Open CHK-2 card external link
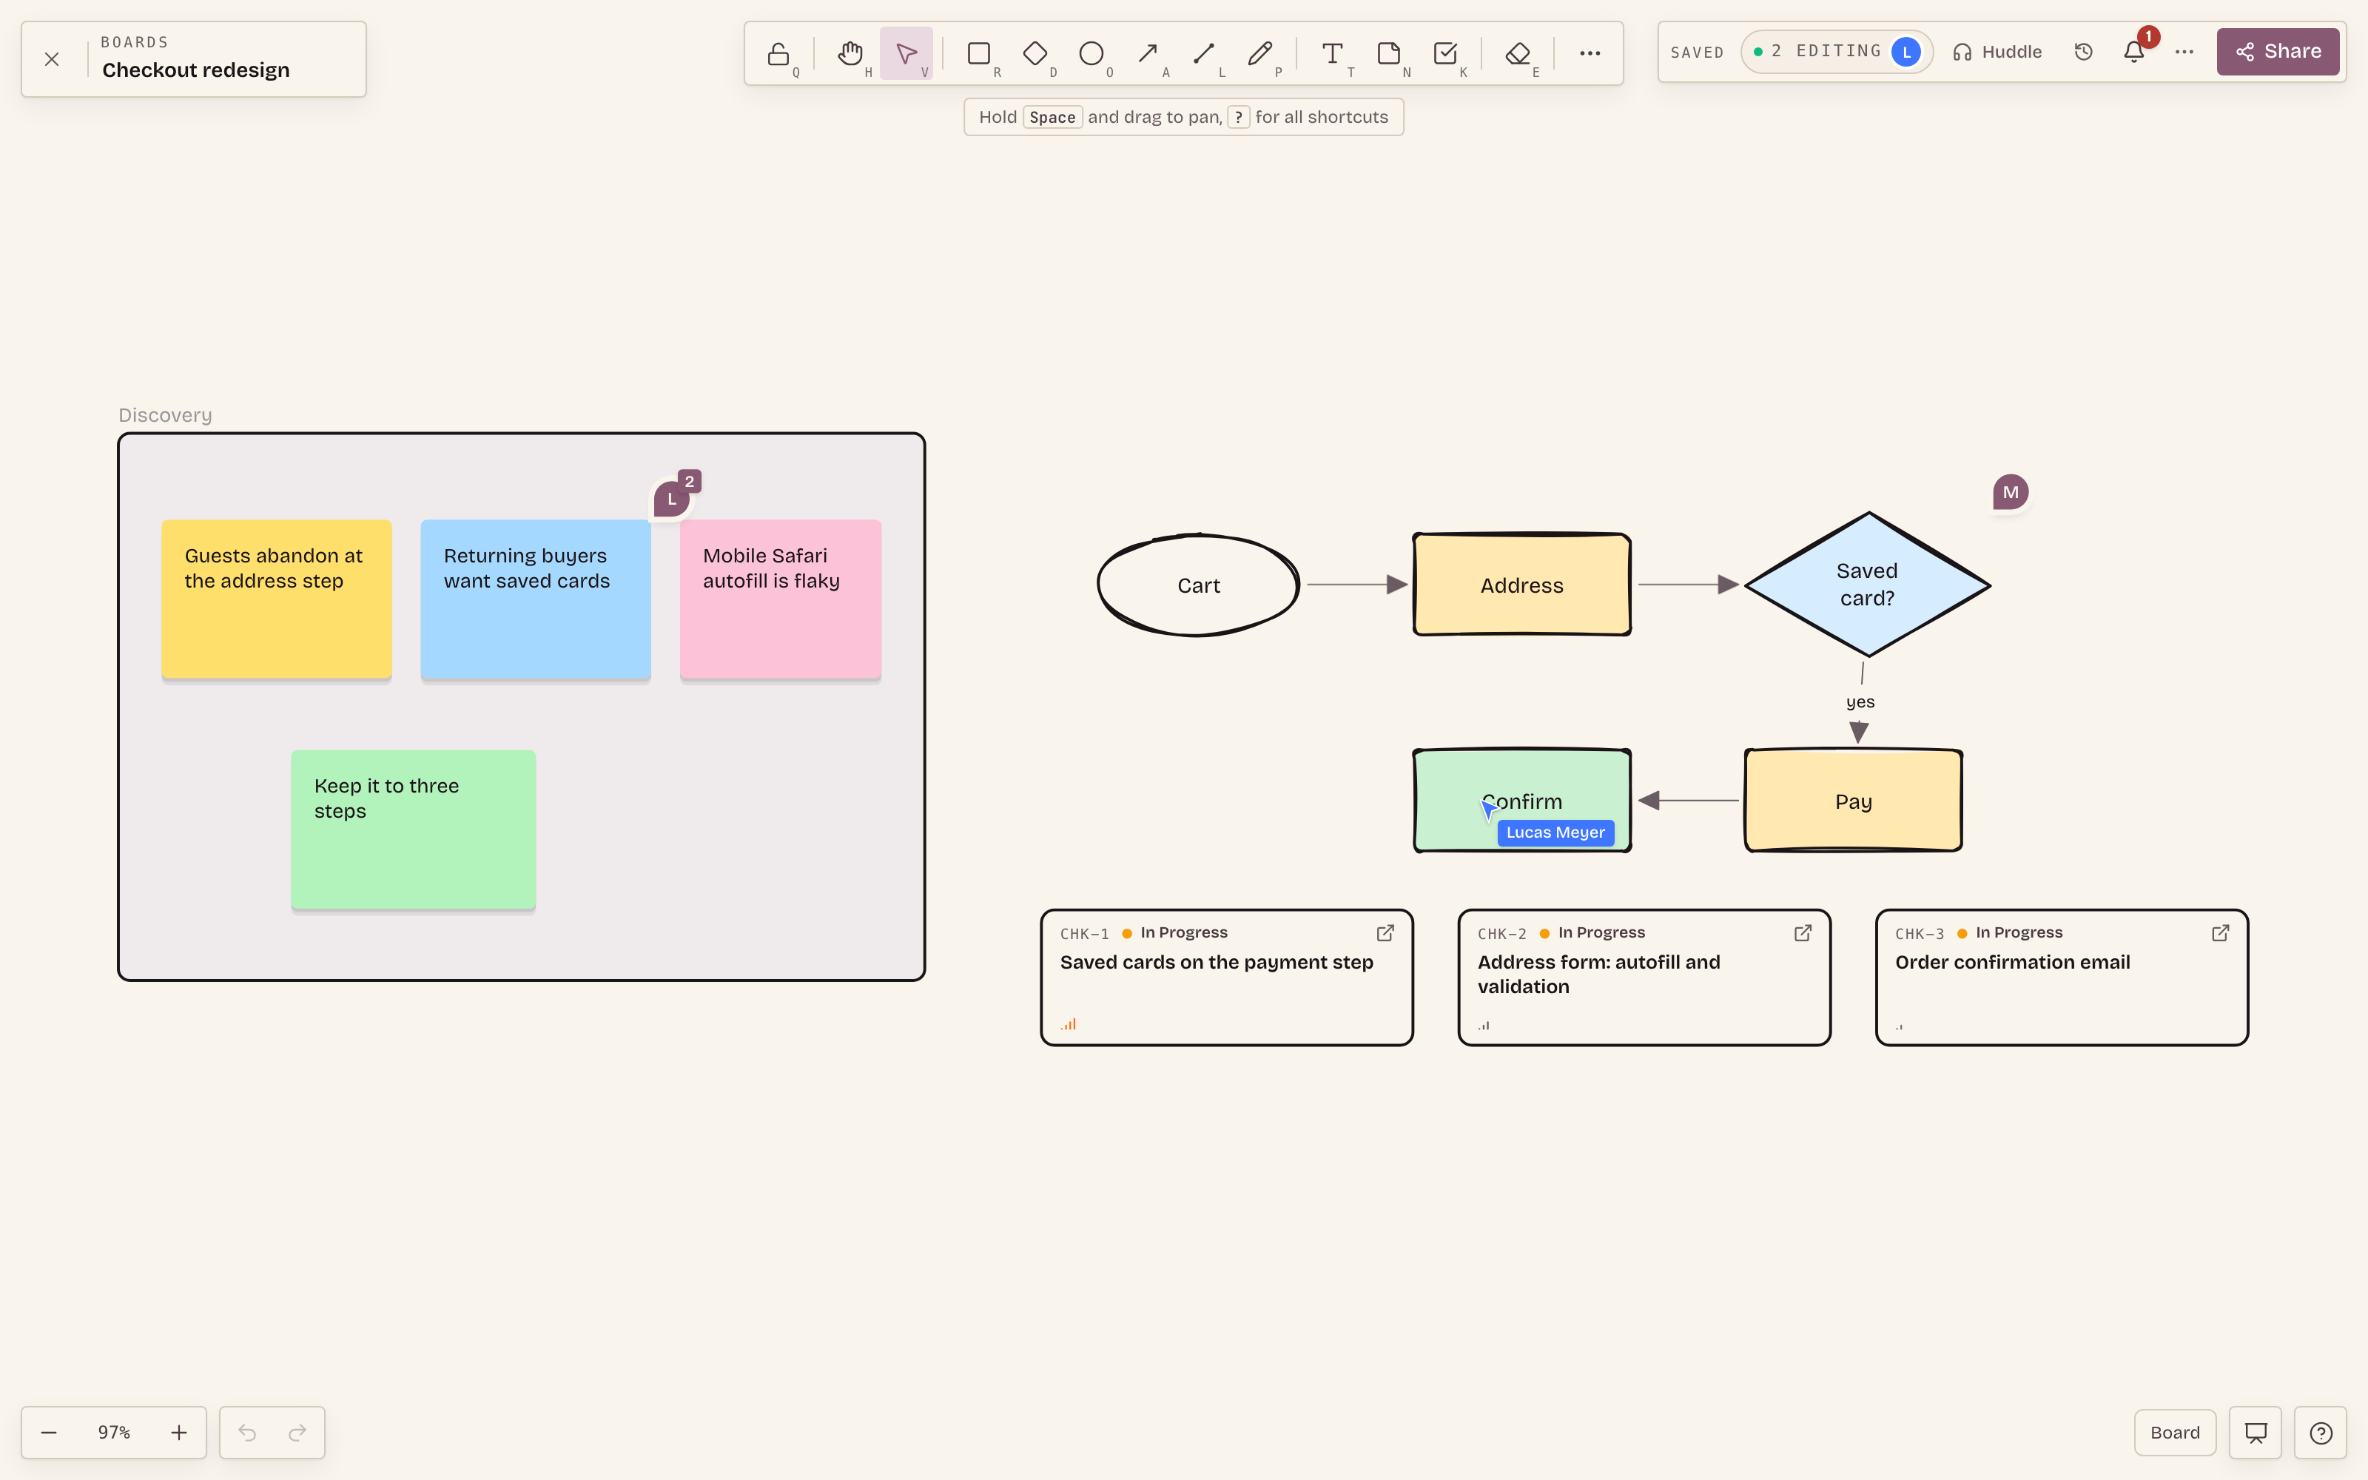 (1803, 933)
